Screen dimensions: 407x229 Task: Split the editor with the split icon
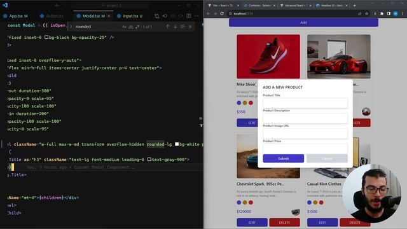(x=189, y=16)
